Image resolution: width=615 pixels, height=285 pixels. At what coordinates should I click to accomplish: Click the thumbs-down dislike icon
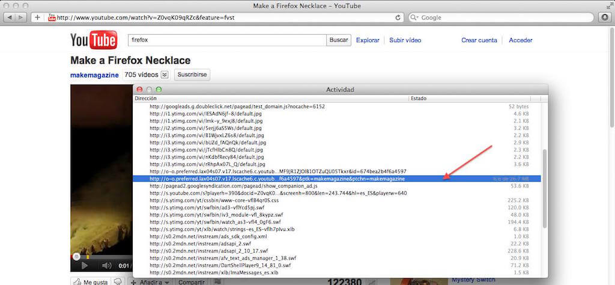coord(117,282)
